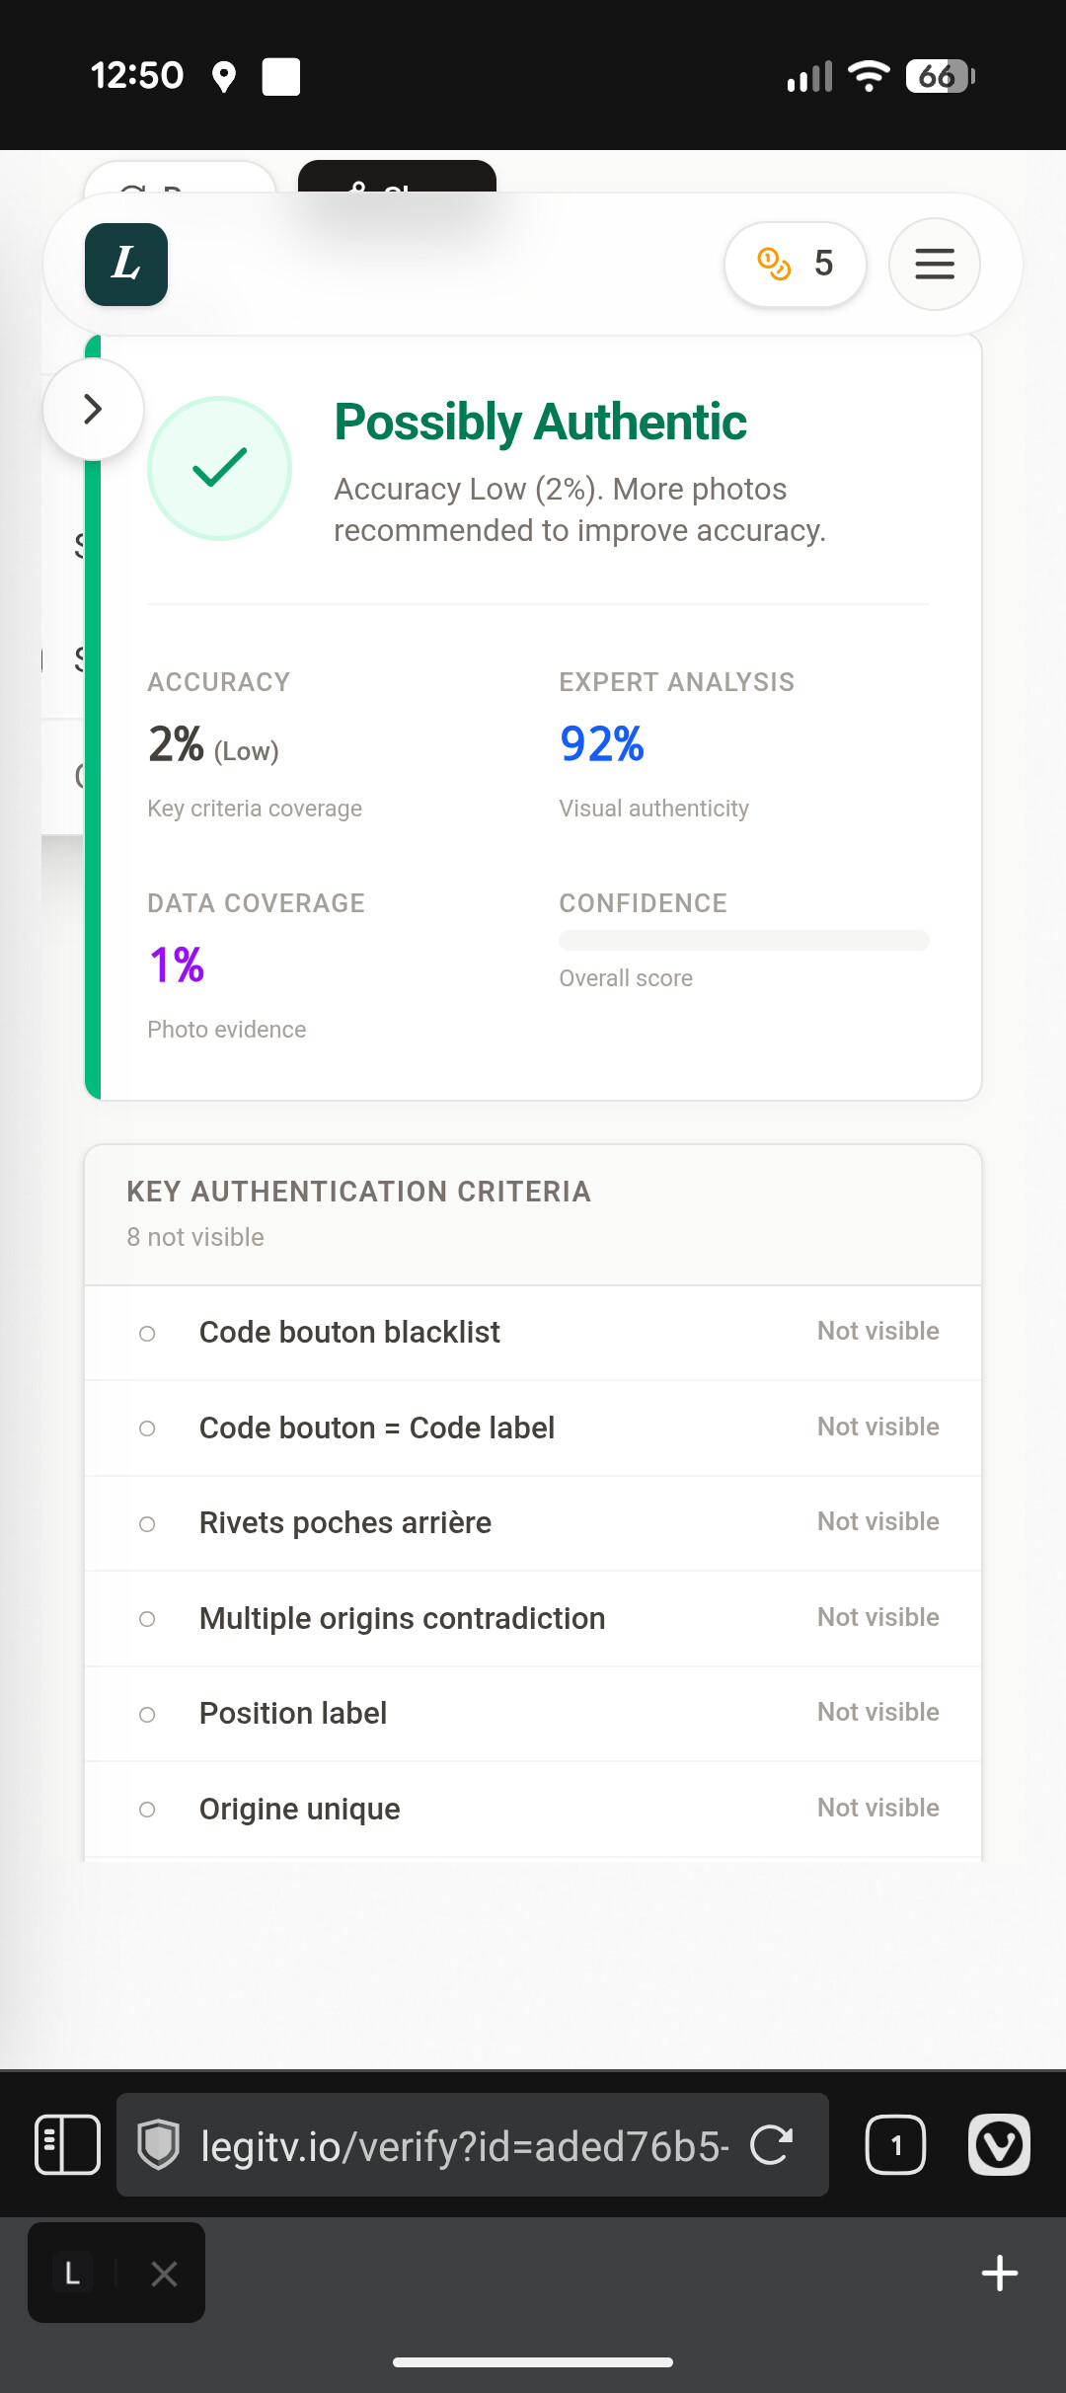Open the Vivaldi browser menu icon

(x=999, y=2145)
